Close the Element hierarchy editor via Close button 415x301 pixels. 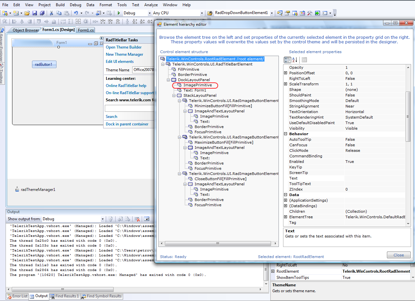point(398,255)
